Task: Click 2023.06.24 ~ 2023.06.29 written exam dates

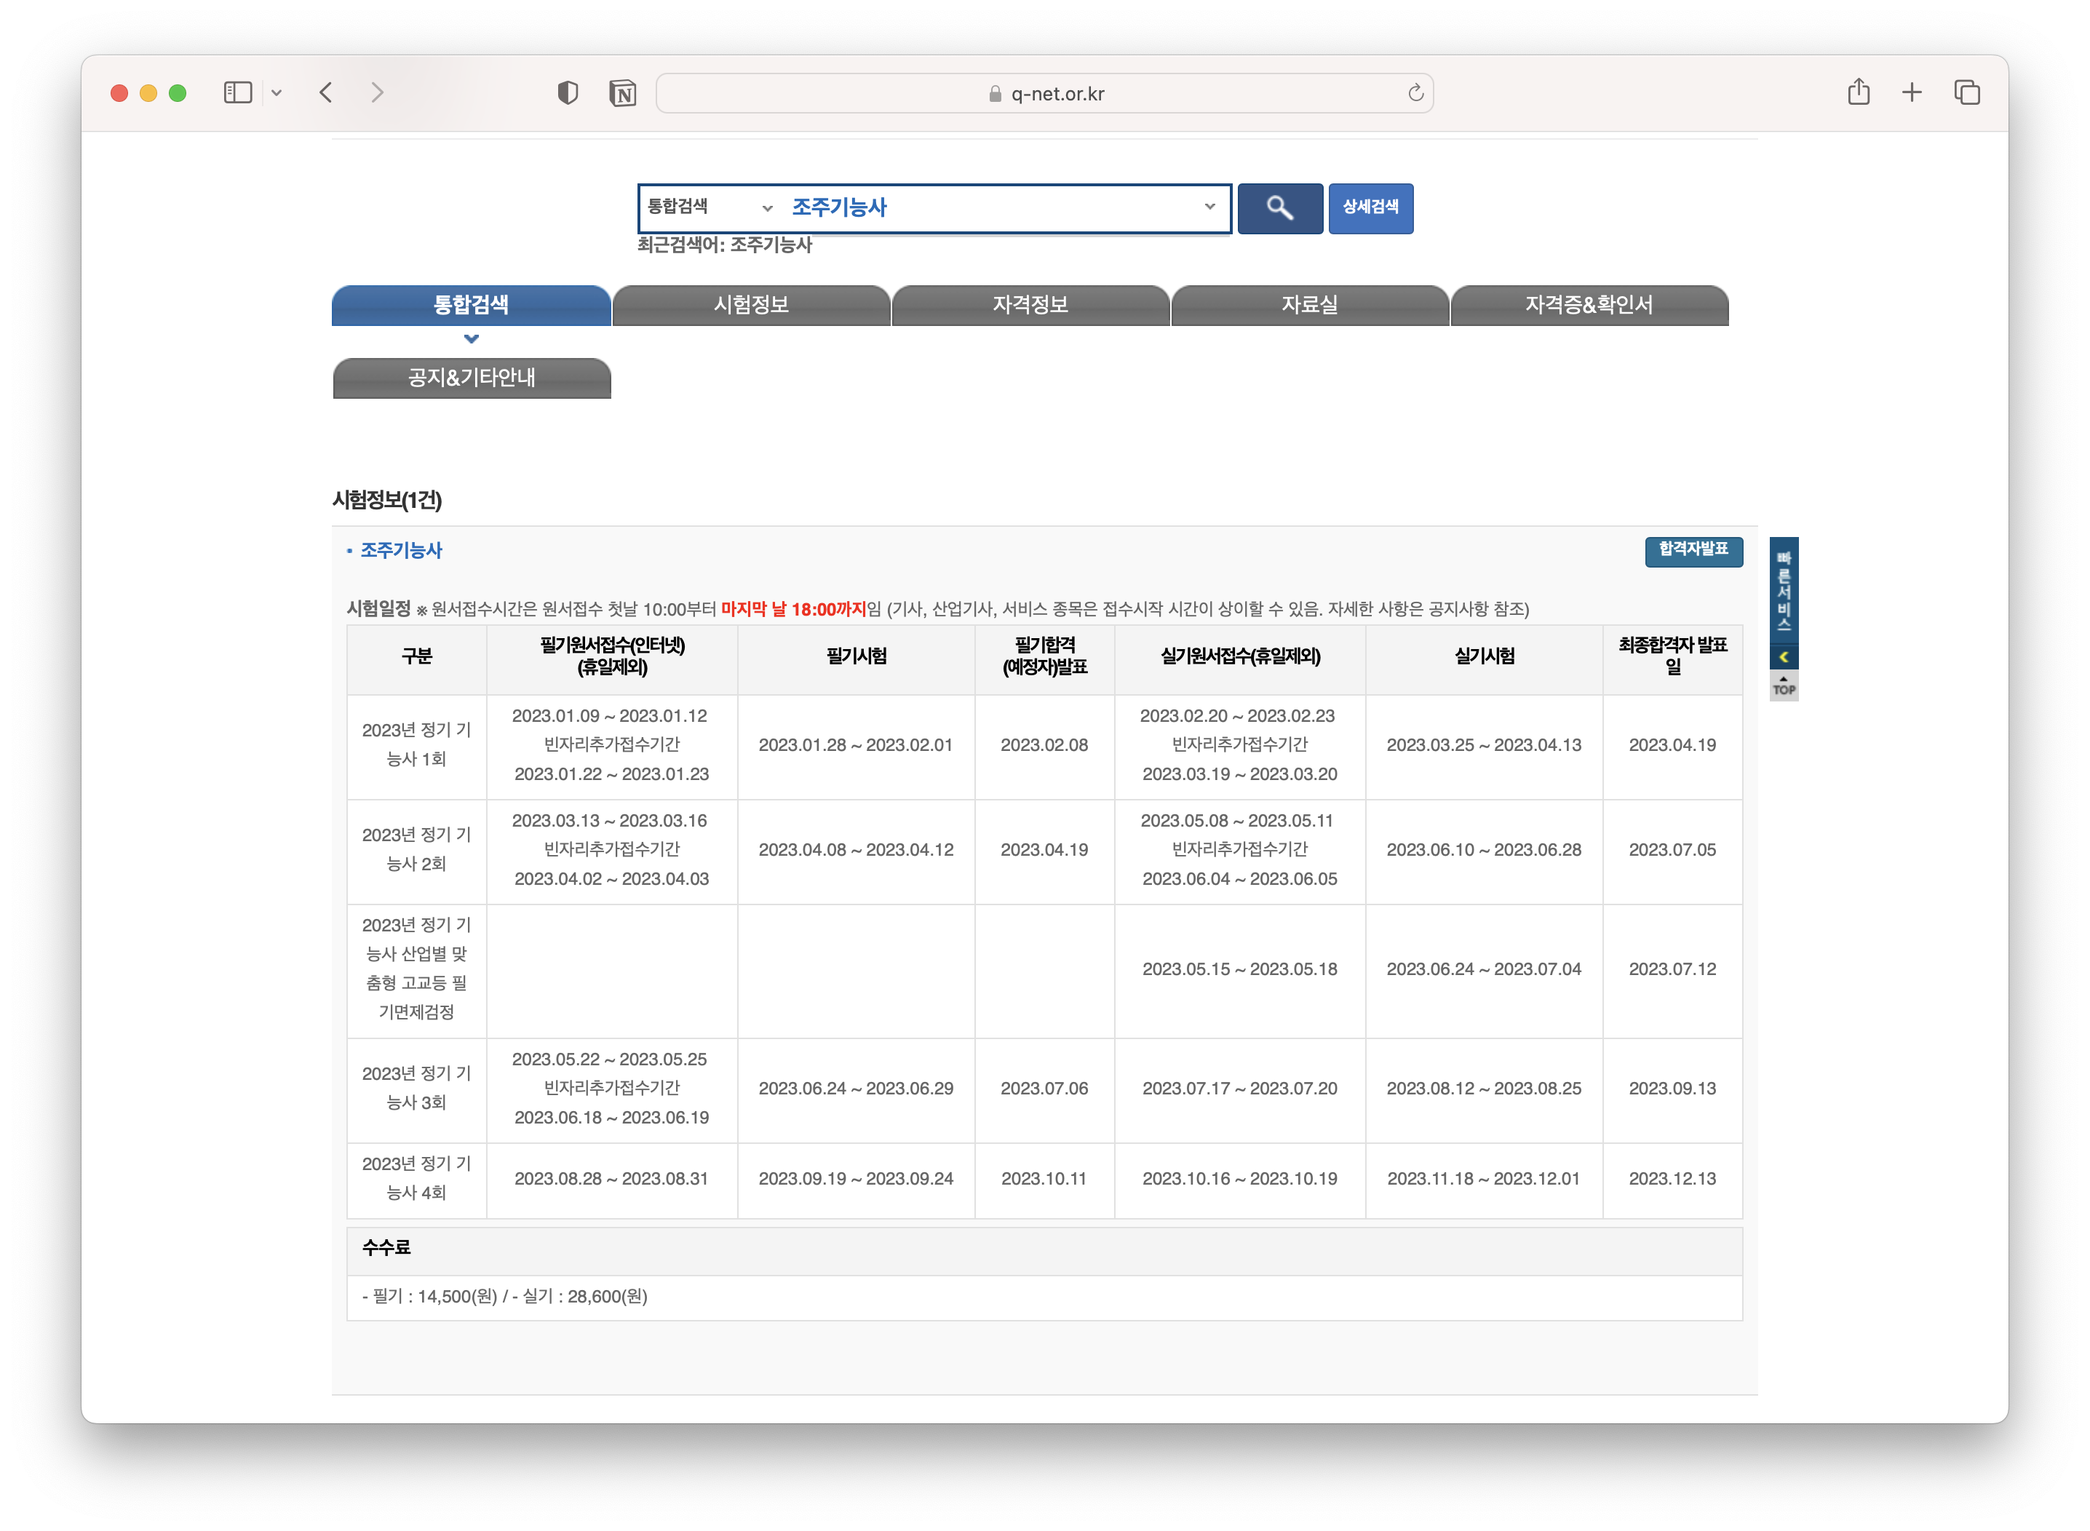Action: pyautogui.click(x=856, y=1089)
